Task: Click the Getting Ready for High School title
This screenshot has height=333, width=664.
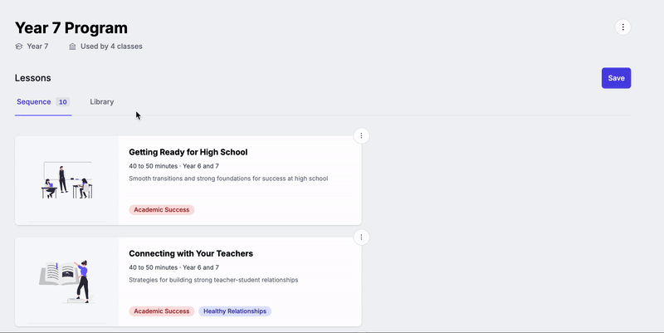Action: pyautogui.click(x=188, y=152)
